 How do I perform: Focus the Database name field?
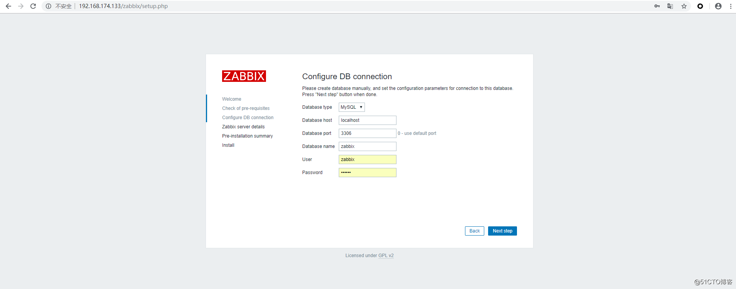point(368,146)
